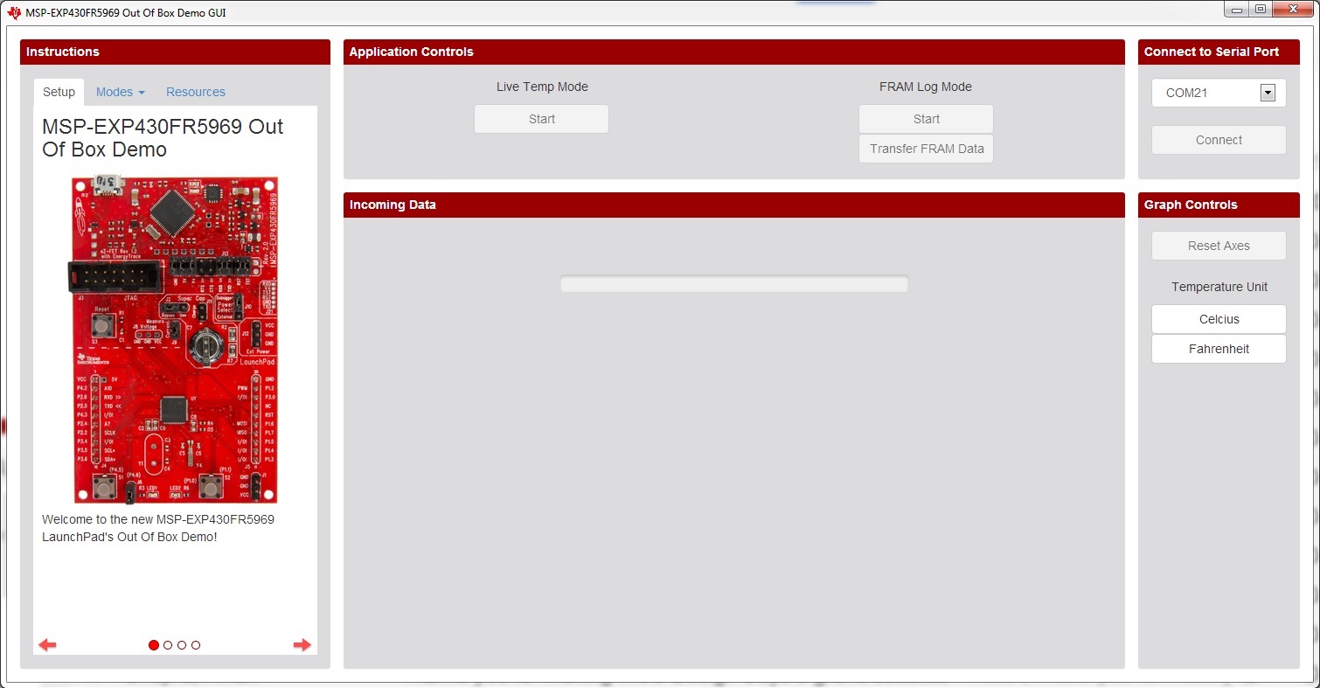The width and height of the screenshot is (1320, 688).
Task: Click the COM21 combo box field
Action: pyautogui.click(x=1219, y=93)
